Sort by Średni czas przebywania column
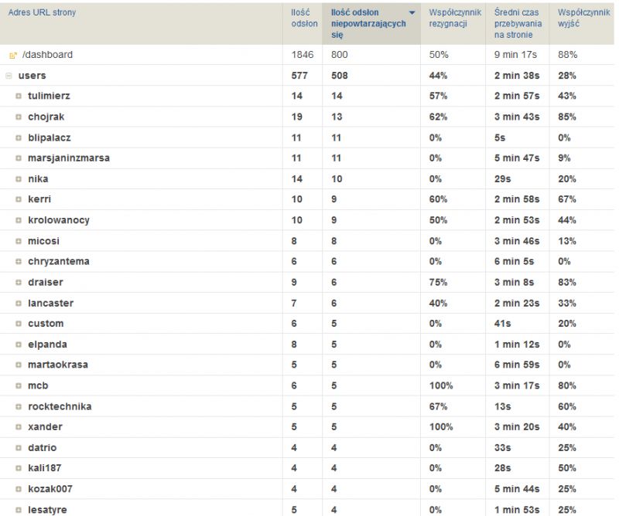Screen dimensions: 619x516 point(518,24)
